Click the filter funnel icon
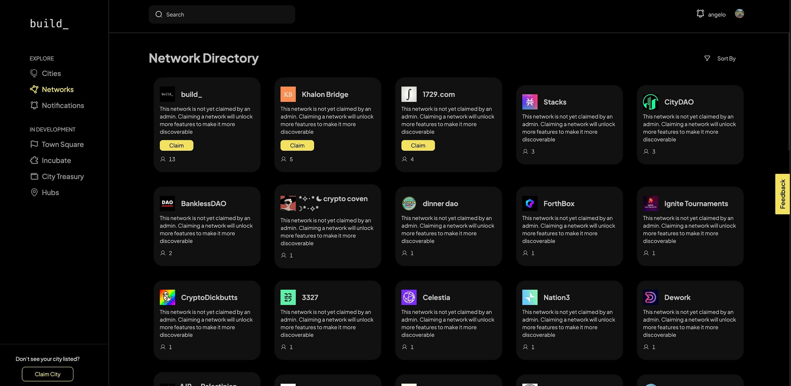Screen dimensions: 791x386 pos(707,58)
